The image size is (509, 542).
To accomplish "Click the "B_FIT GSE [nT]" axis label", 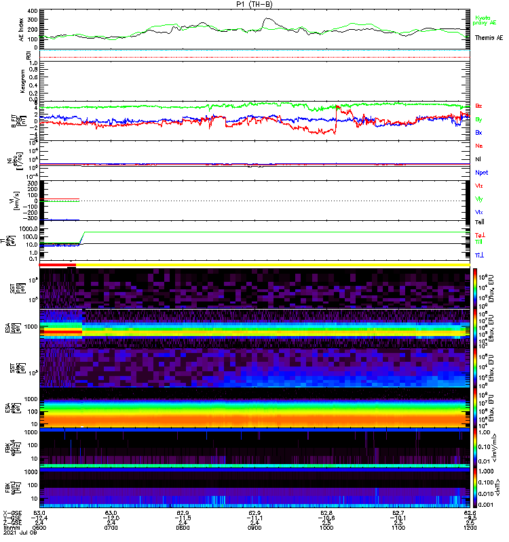I will [x=19, y=121].
